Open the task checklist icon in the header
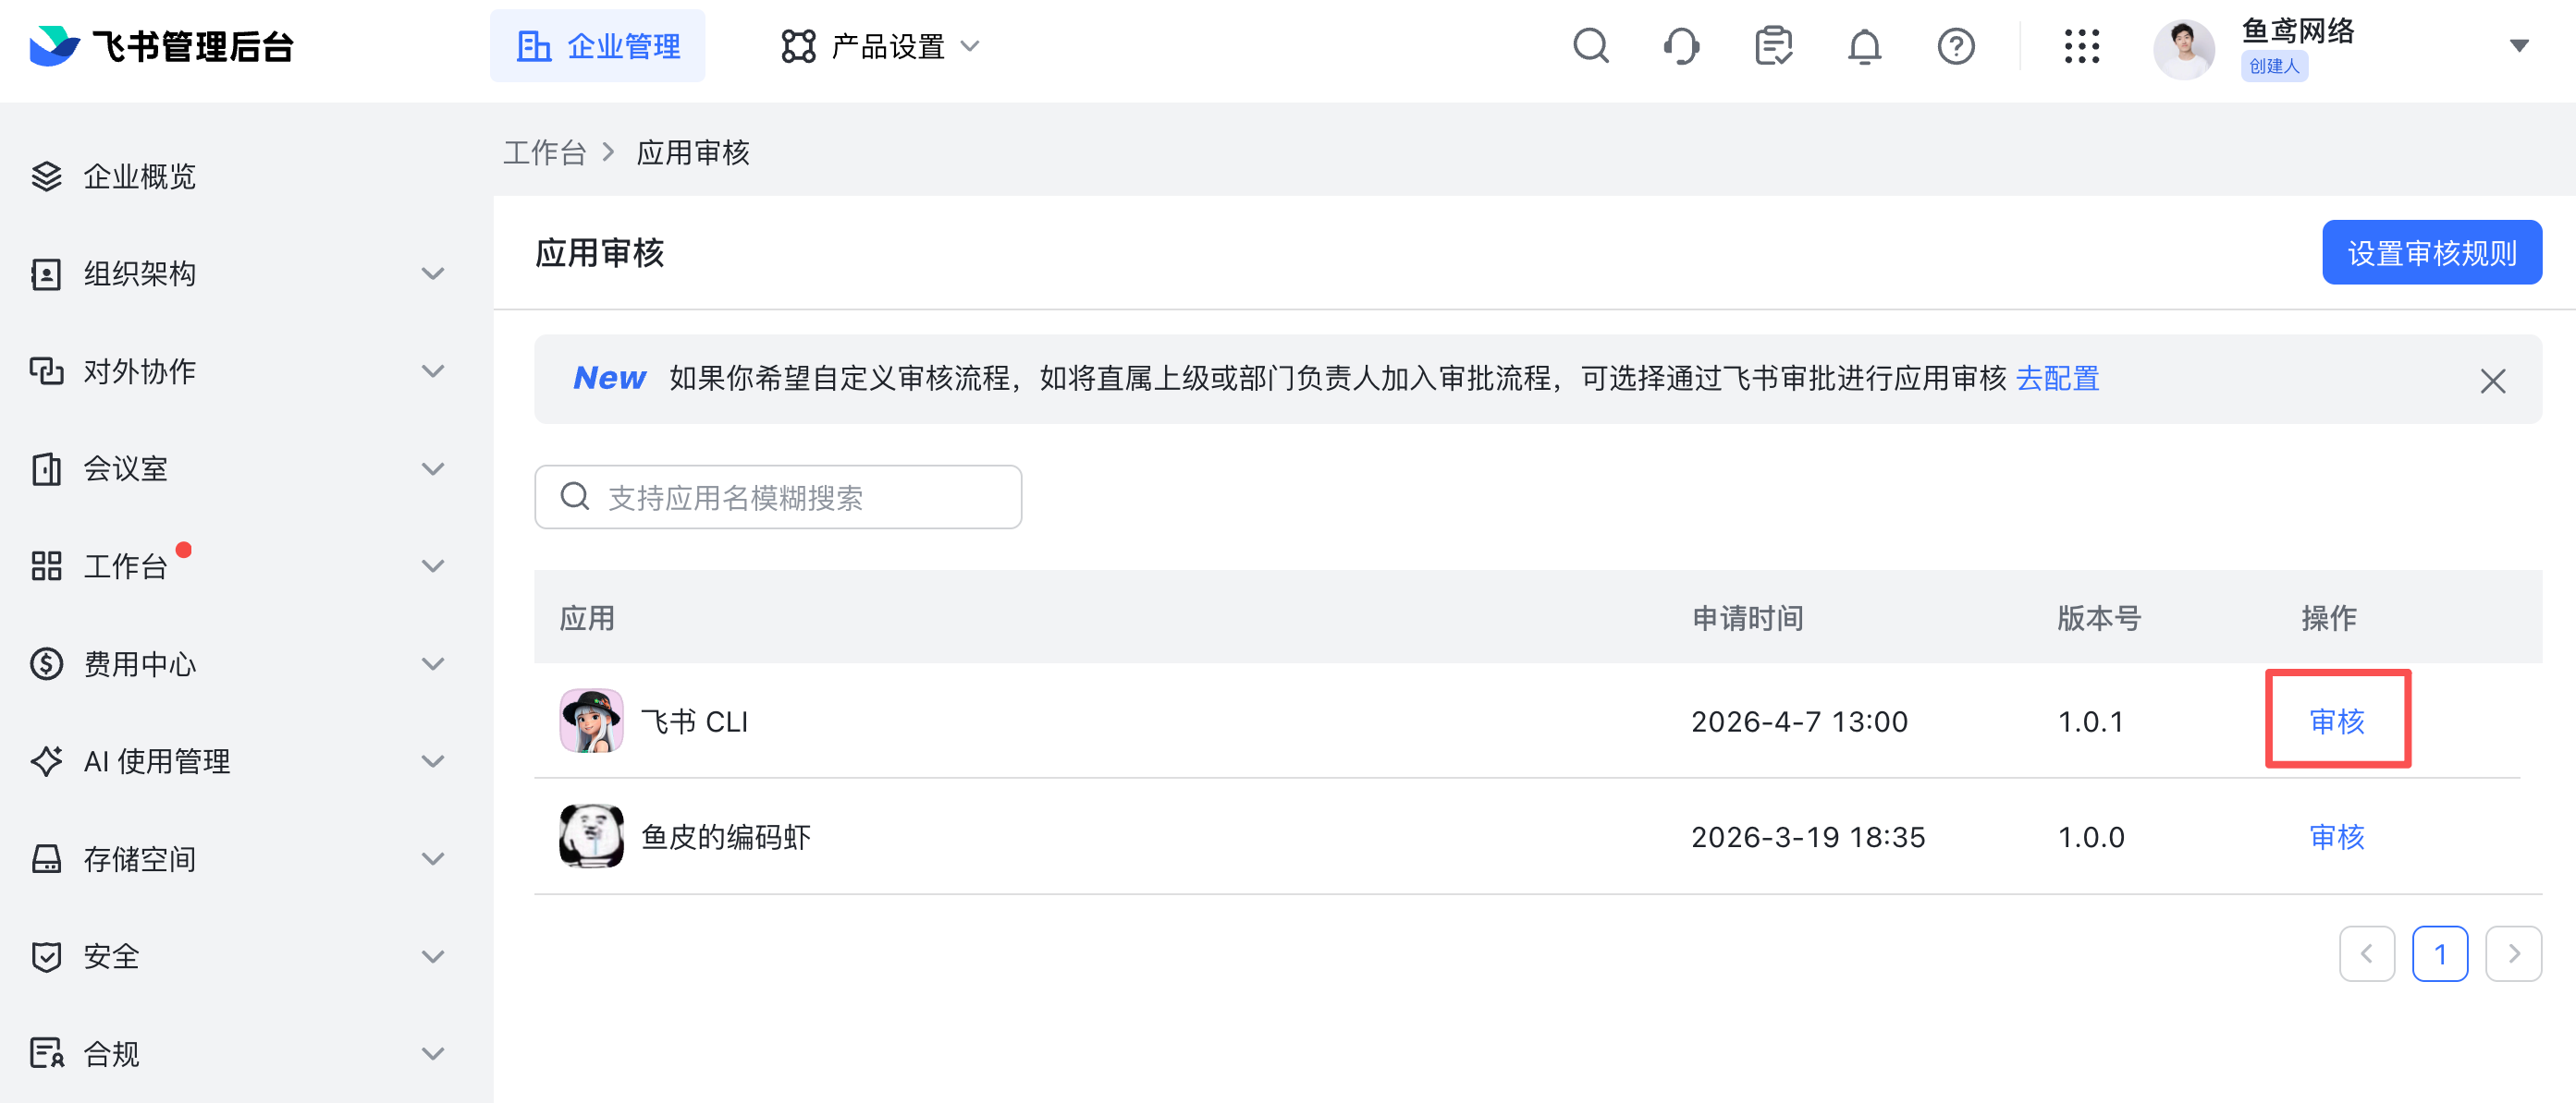 point(1773,46)
